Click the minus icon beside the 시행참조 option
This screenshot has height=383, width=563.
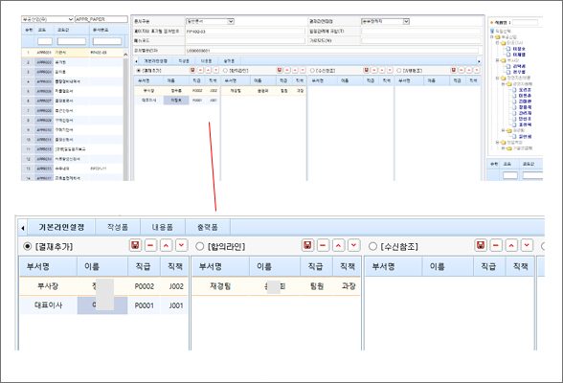click(462, 70)
